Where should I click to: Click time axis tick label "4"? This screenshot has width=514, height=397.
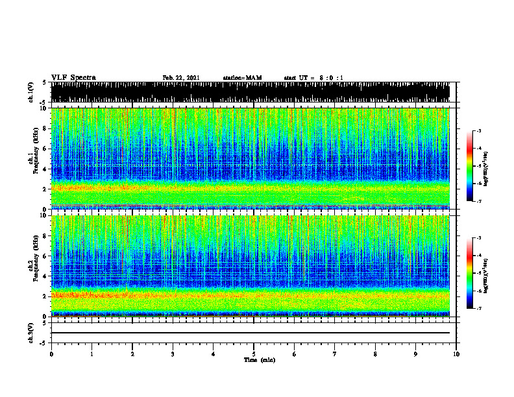tap(214, 354)
